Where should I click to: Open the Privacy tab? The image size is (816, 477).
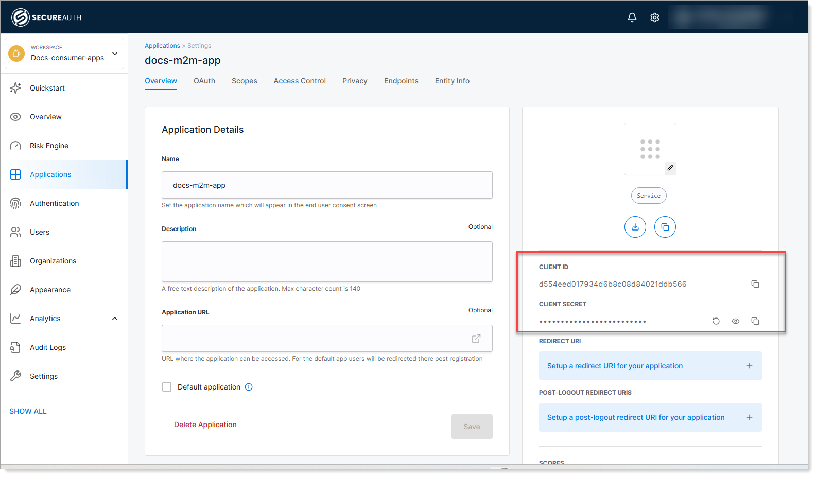[355, 81]
